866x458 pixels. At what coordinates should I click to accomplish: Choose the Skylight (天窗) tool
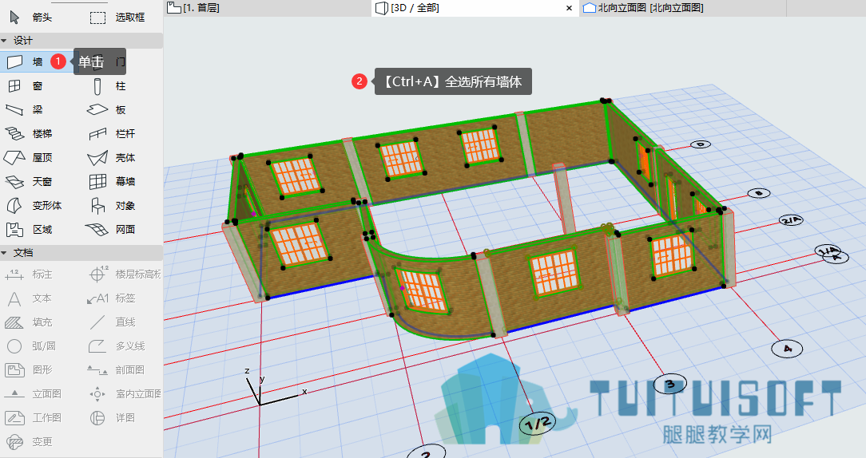click(29, 182)
